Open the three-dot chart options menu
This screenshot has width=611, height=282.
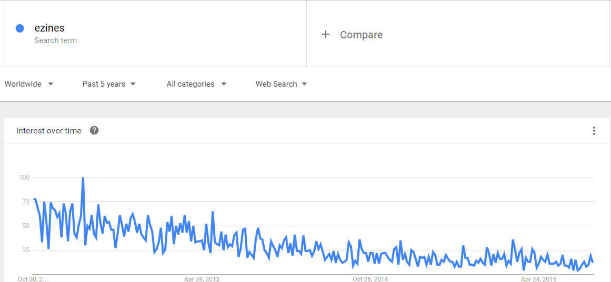[x=594, y=131]
